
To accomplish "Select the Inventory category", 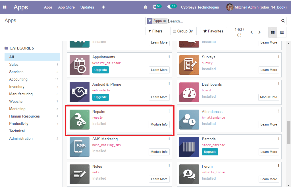I will click(x=32, y=87).
